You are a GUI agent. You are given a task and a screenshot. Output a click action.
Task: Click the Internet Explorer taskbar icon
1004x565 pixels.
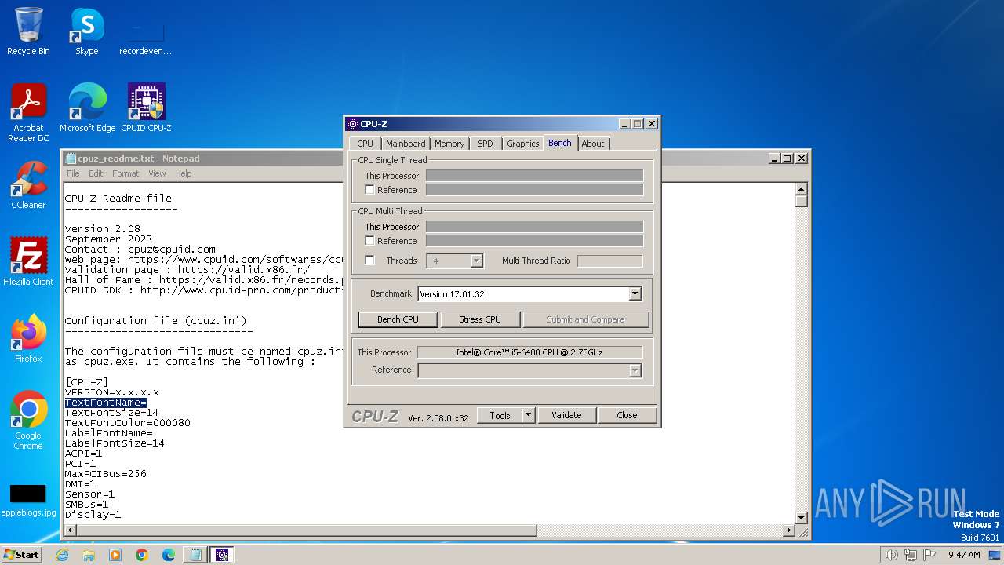62,555
